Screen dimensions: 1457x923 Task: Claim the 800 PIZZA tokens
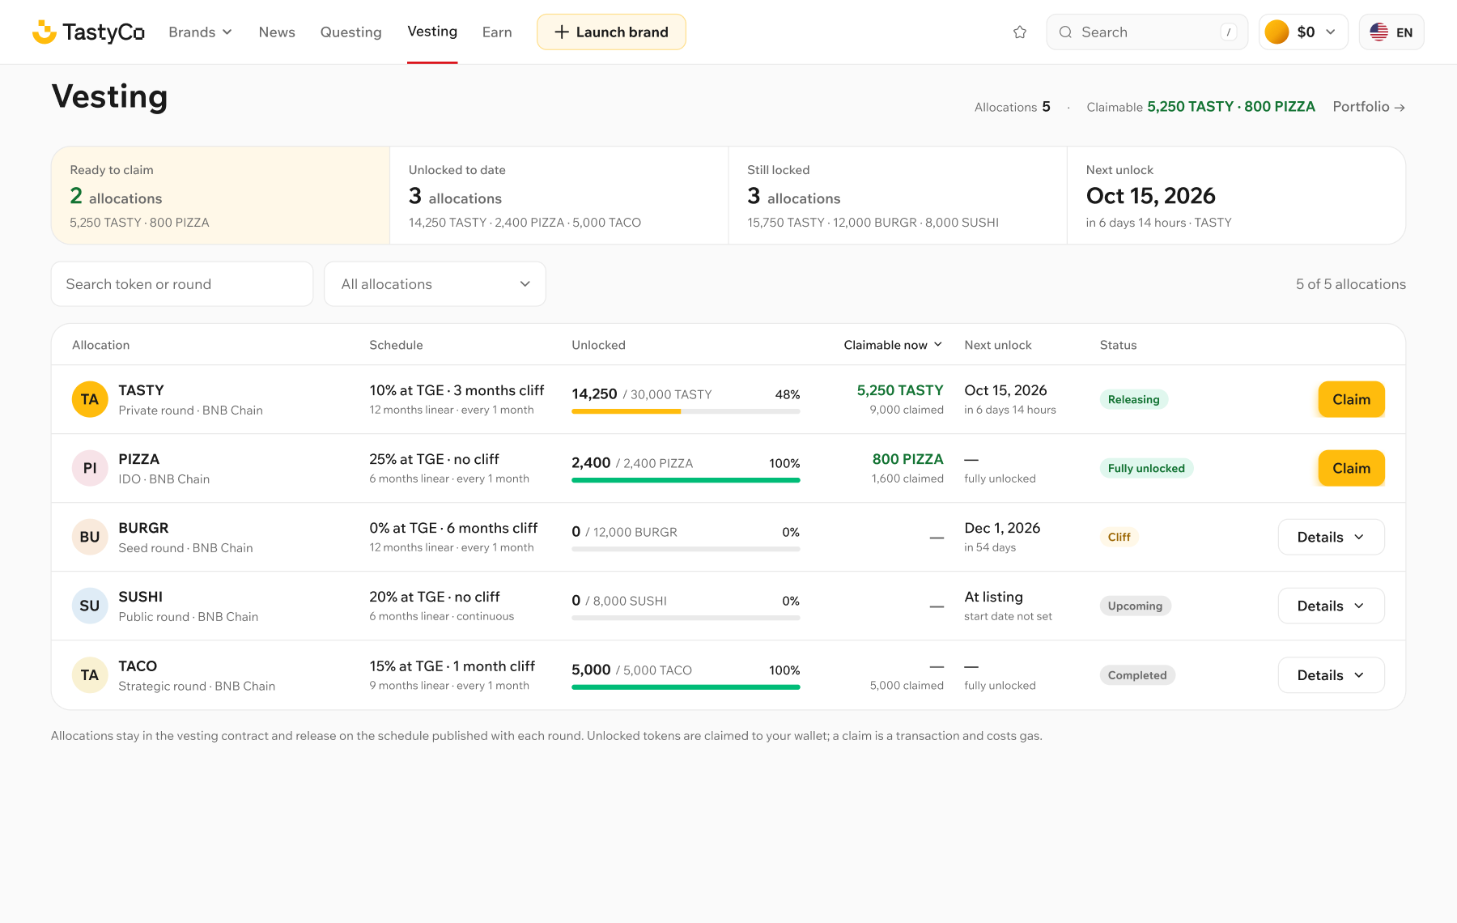pos(1351,468)
